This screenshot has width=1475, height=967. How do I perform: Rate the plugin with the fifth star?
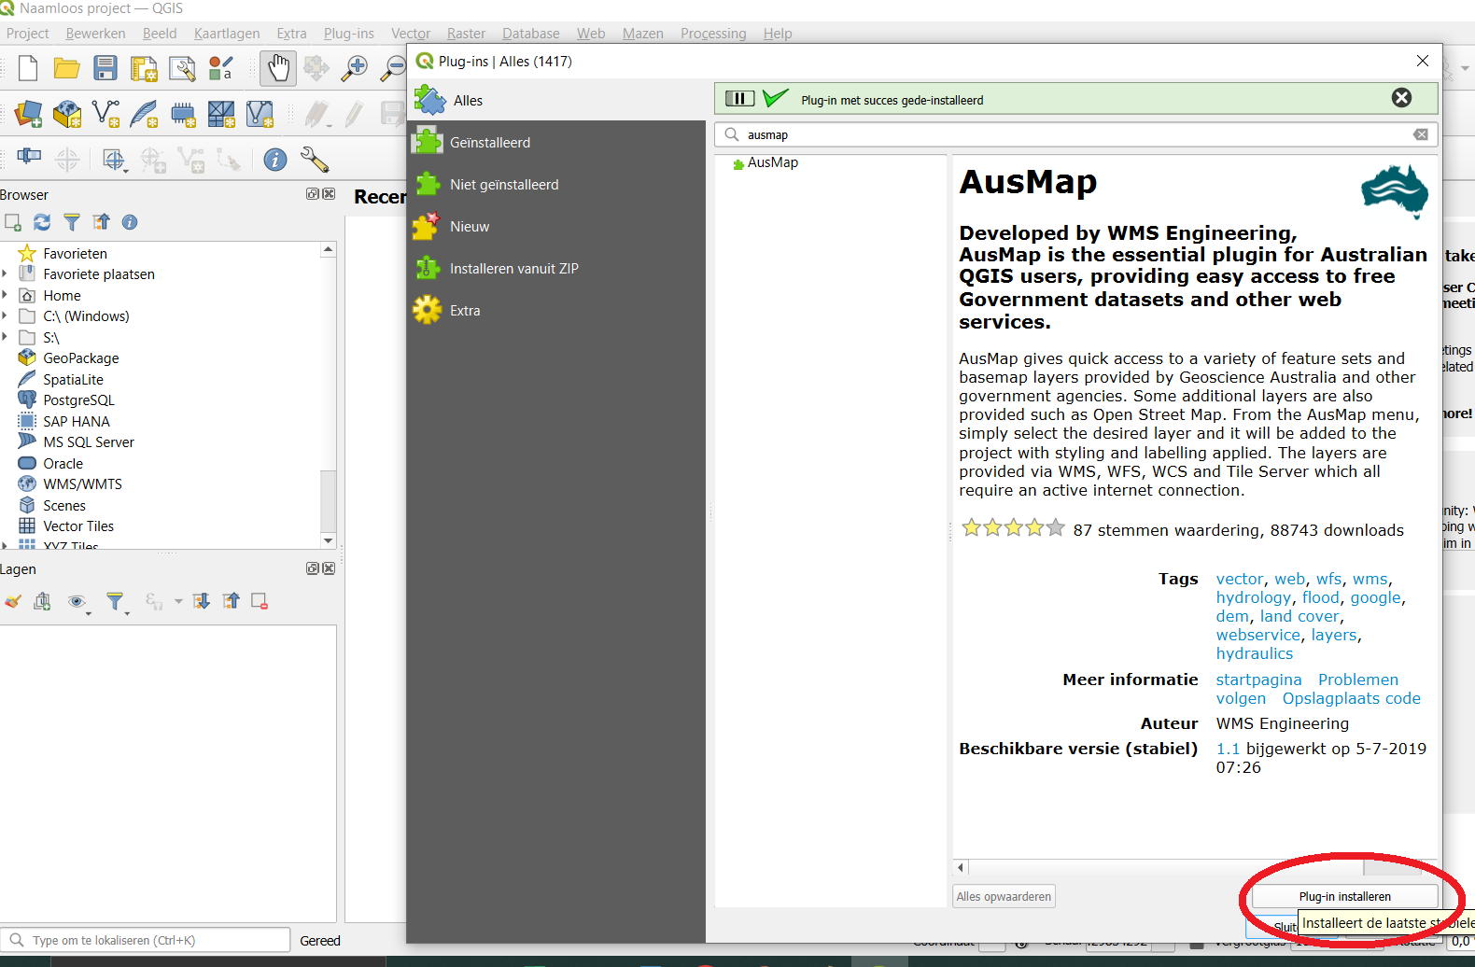click(1055, 528)
